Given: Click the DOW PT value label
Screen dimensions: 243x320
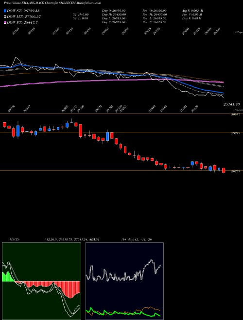Looking at the screenshot, I should pyautogui.click(x=22, y=22).
